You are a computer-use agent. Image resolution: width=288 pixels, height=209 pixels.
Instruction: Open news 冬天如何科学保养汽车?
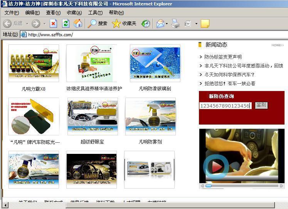tap(229, 74)
